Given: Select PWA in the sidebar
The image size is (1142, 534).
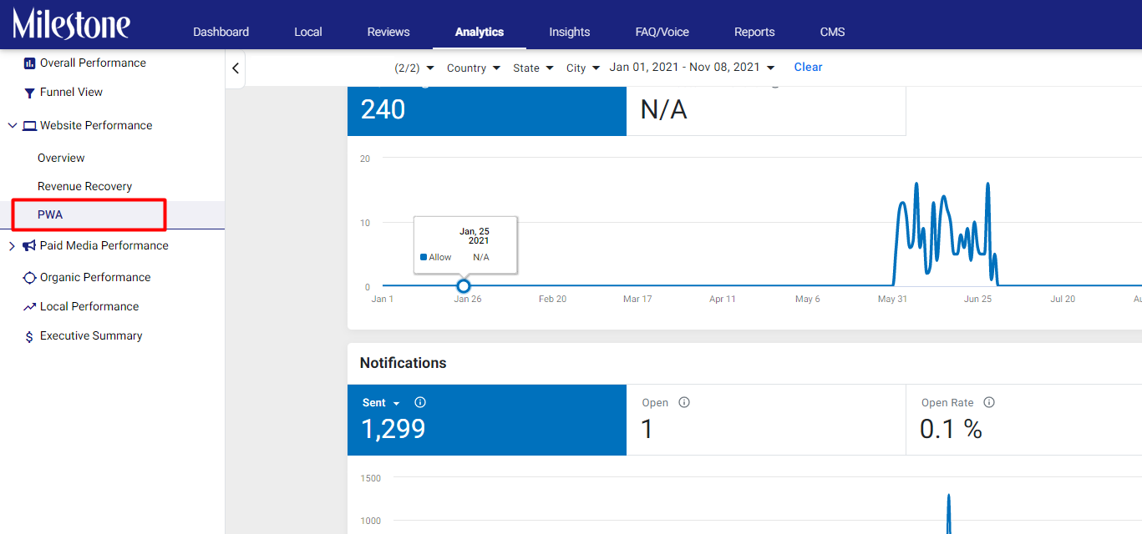Looking at the screenshot, I should 50,214.
